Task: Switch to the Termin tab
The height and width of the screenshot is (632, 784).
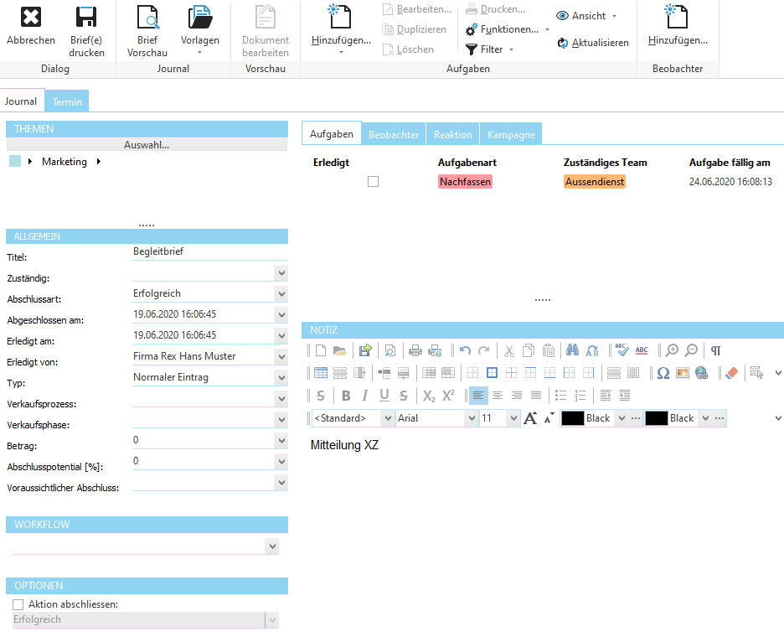Action: pyautogui.click(x=66, y=101)
